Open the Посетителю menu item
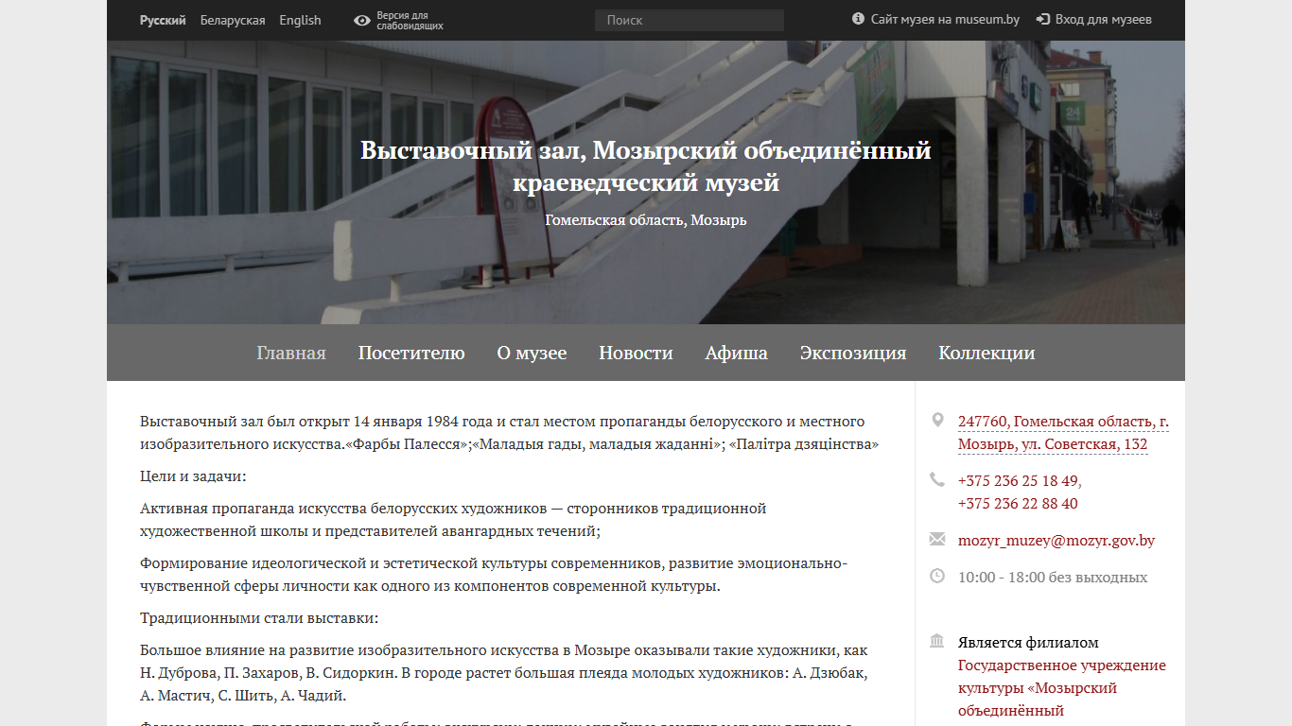Viewport: 1292px width, 726px height. pos(411,353)
